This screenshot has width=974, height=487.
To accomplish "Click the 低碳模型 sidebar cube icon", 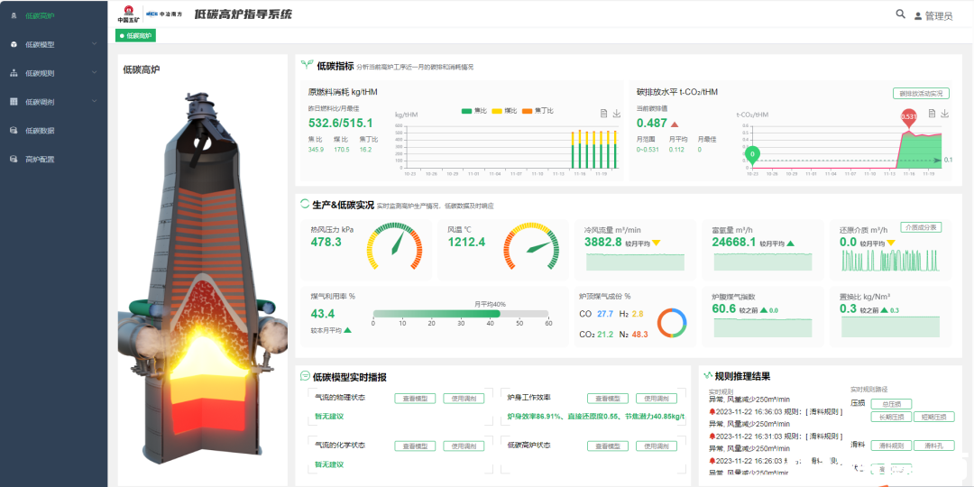I will (14, 44).
